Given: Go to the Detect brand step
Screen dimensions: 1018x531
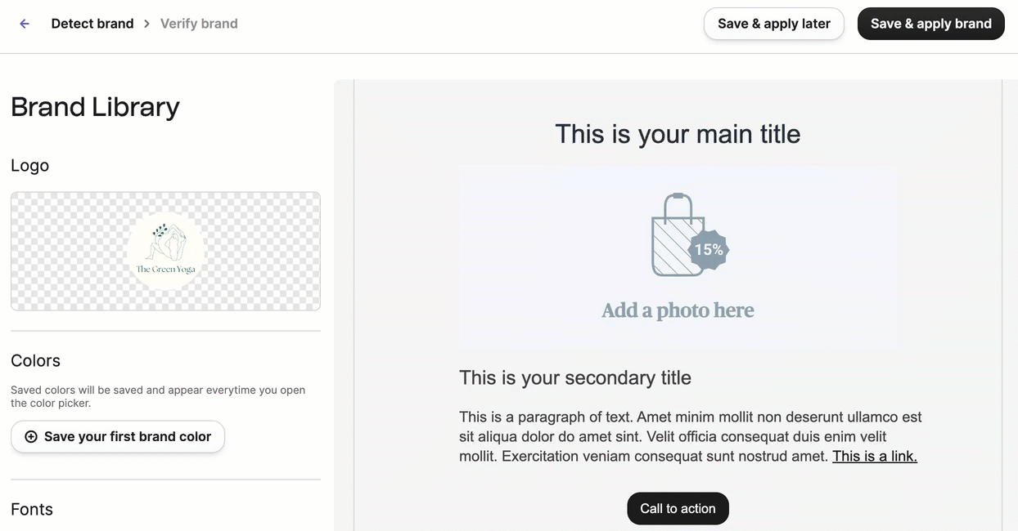Looking at the screenshot, I should (92, 24).
